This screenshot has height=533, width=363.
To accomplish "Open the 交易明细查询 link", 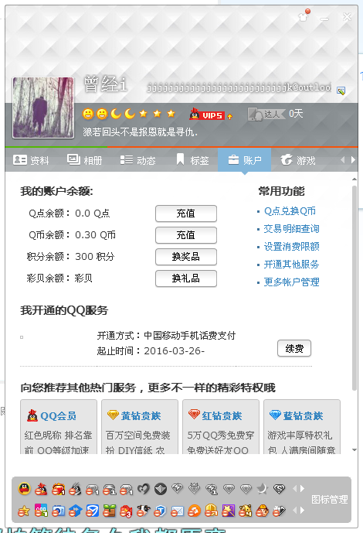I will (x=291, y=229).
